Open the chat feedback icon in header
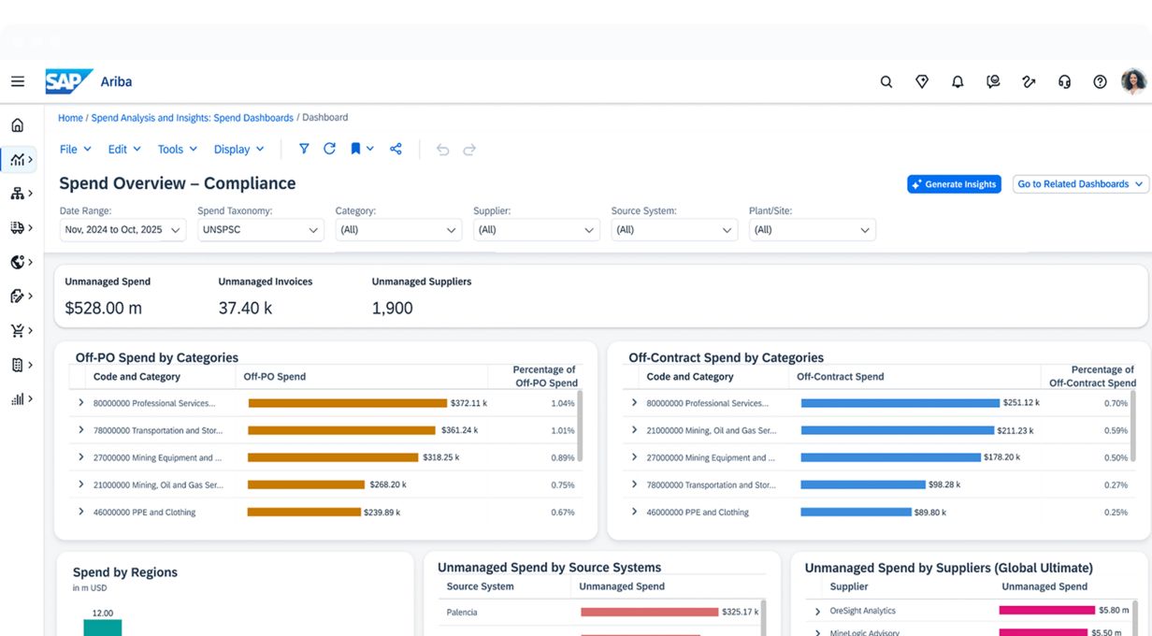 (x=993, y=81)
